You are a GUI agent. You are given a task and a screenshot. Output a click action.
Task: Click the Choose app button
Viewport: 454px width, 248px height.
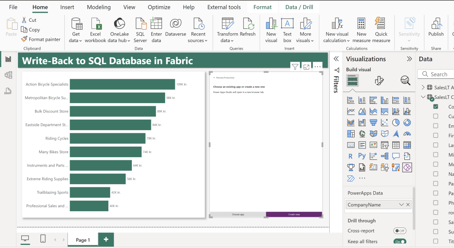coord(238,214)
